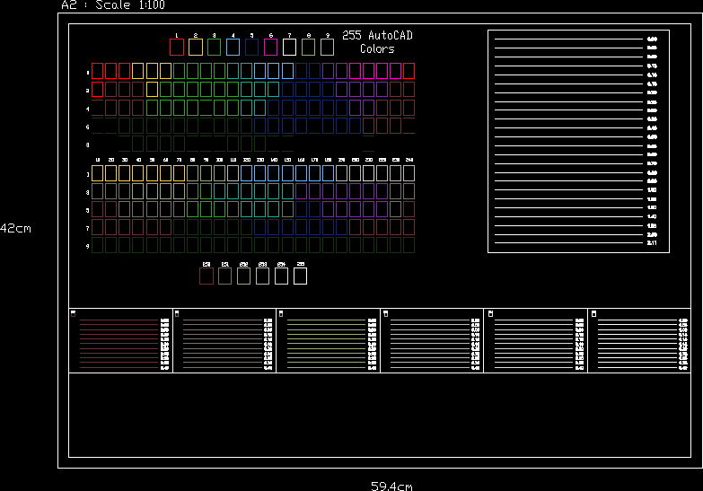The image size is (703, 491).
Task: Click the marker icon in the second bottom panel
Action: (x=177, y=313)
